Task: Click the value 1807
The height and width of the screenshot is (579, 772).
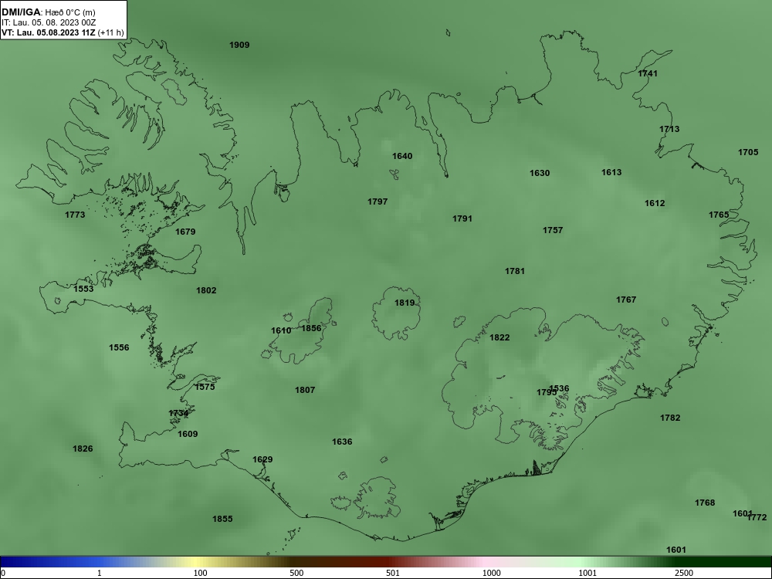Action: tap(305, 390)
